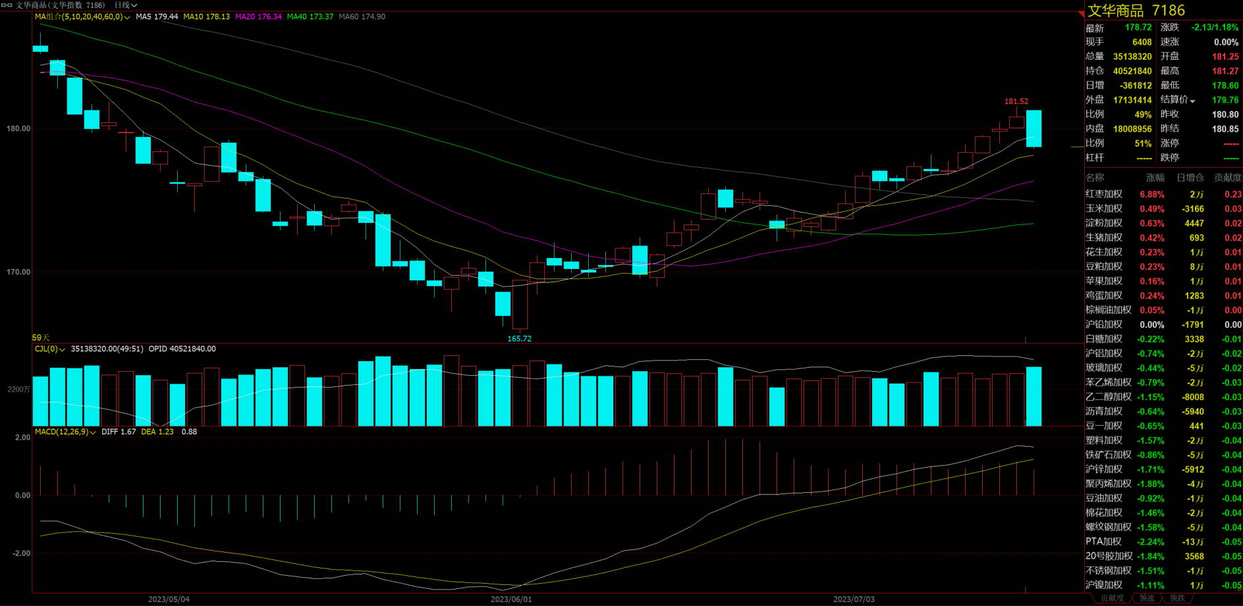Select the 玉米加权 row
1243x606 pixels.
tap(1163, 209)
